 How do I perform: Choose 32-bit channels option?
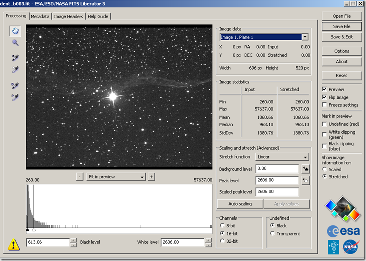(222, 241)
